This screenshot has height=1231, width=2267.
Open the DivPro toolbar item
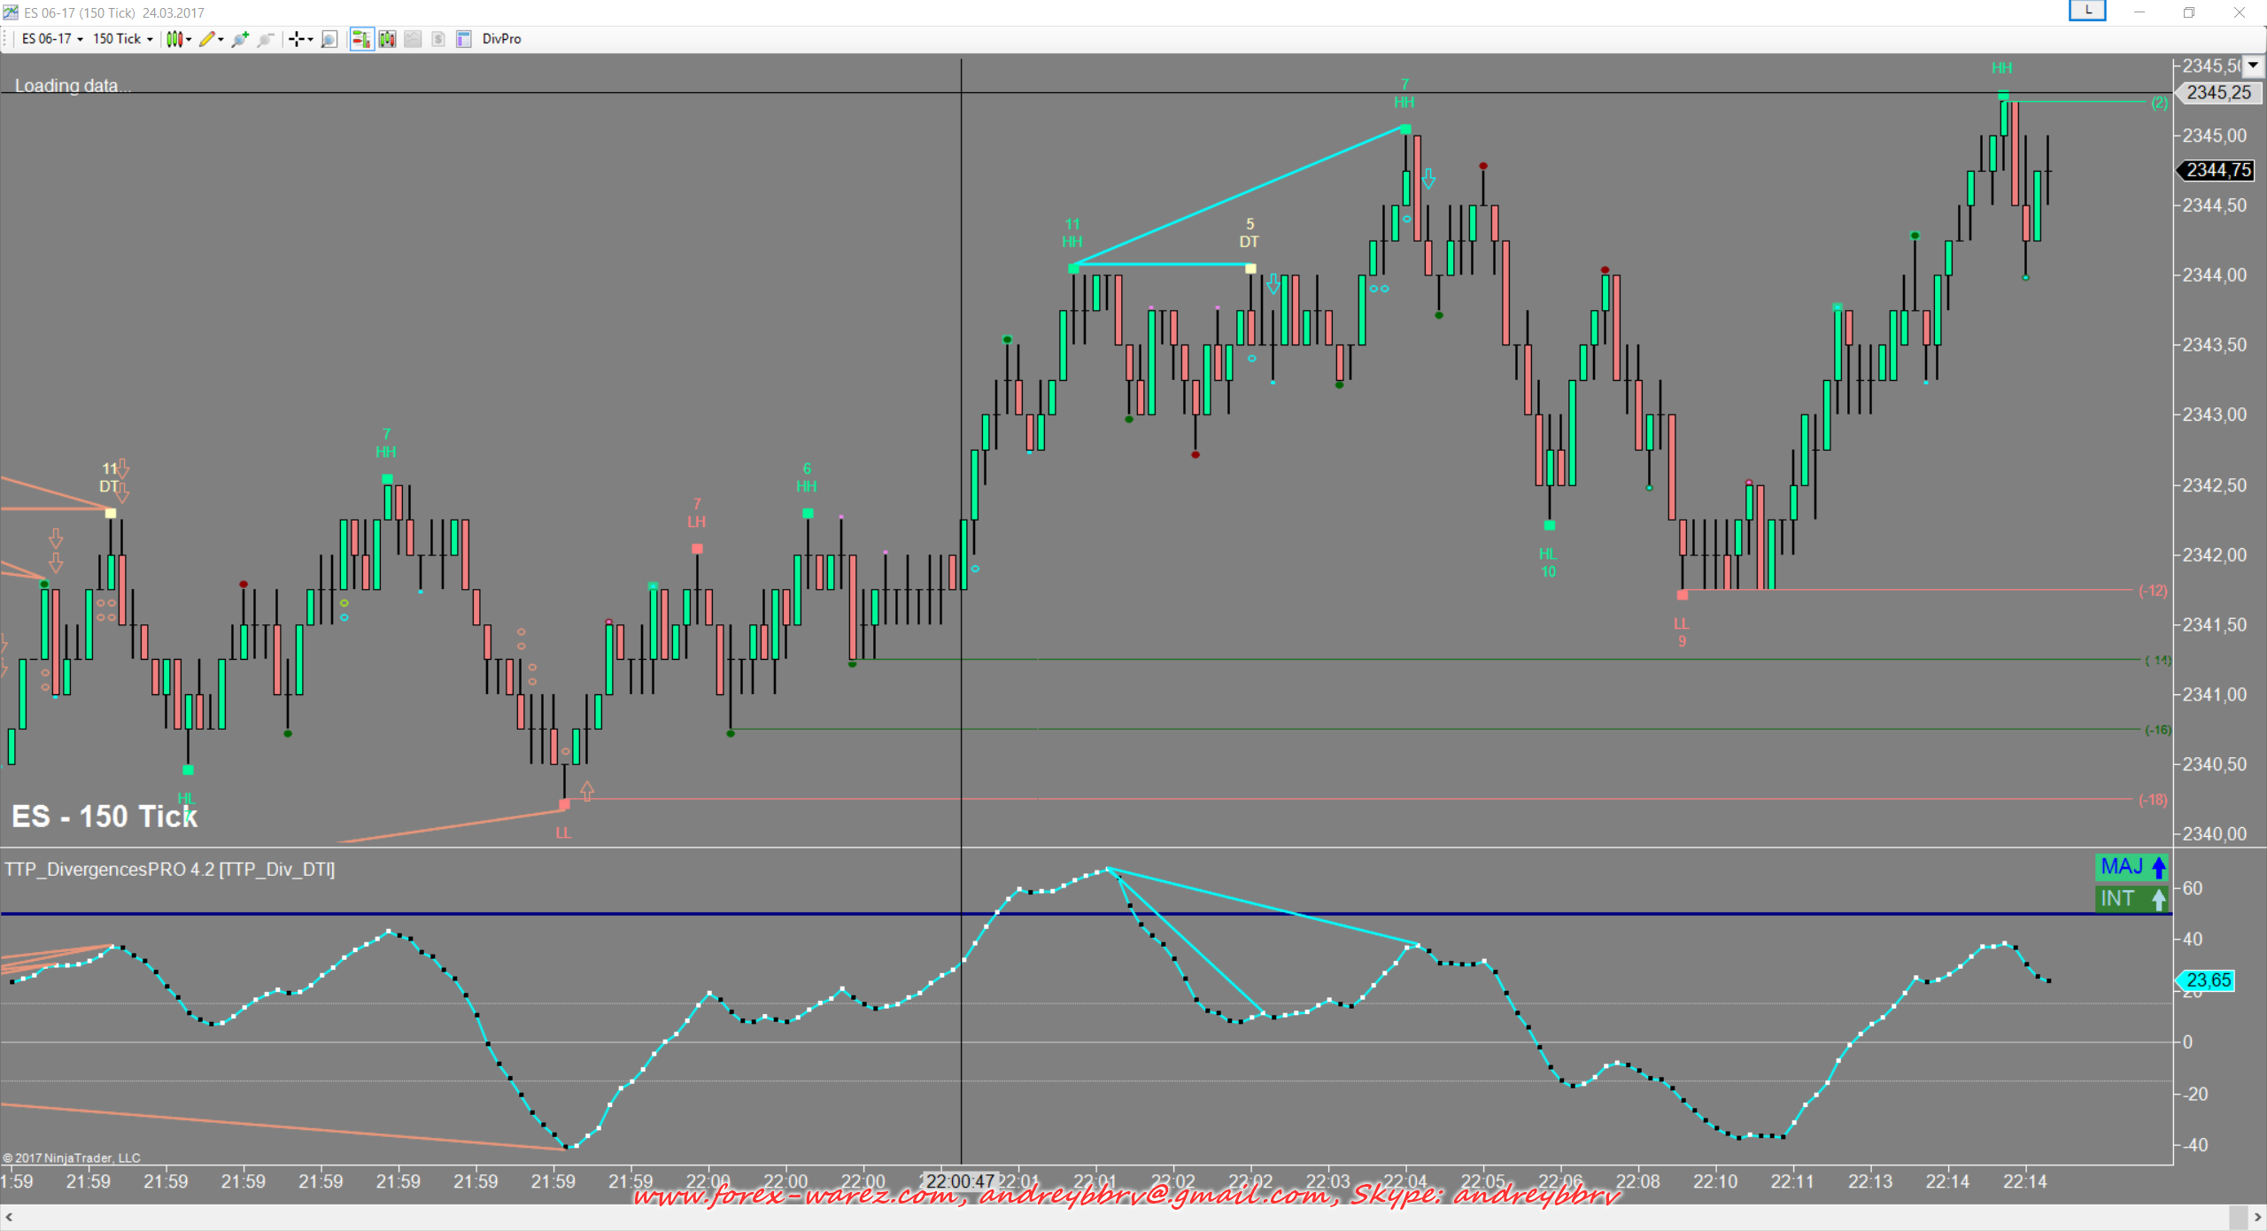coord(501,39)
